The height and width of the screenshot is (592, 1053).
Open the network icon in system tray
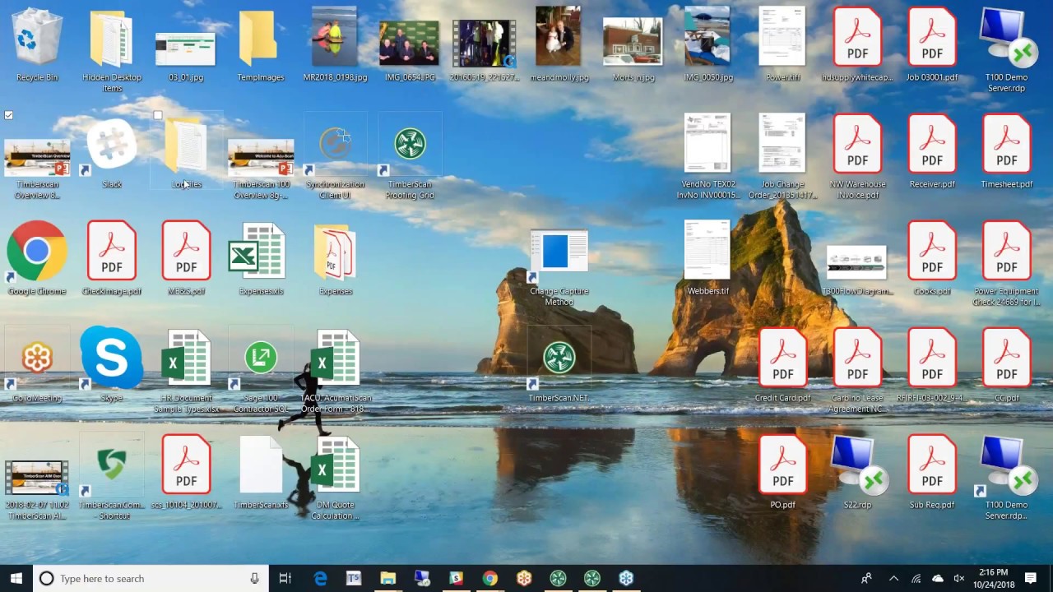[x=916, y=578]
